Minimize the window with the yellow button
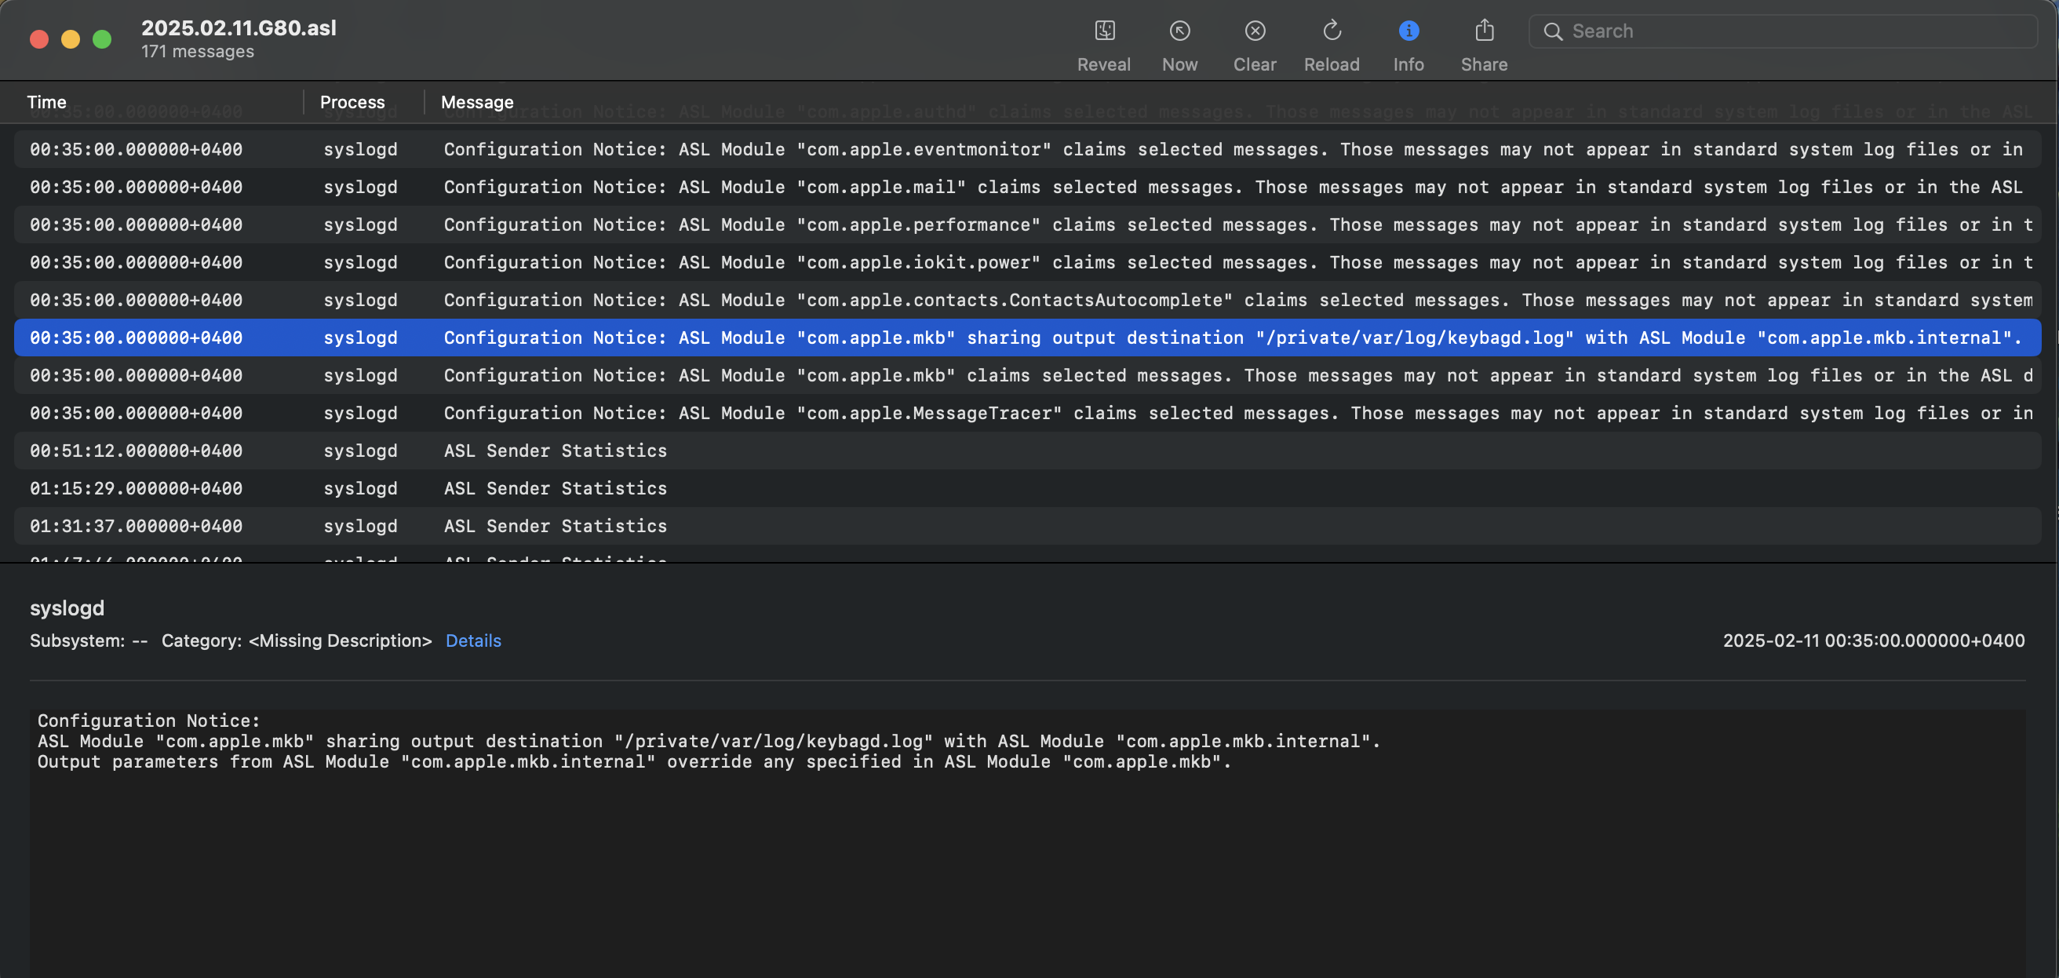 (x=71, y=39)
